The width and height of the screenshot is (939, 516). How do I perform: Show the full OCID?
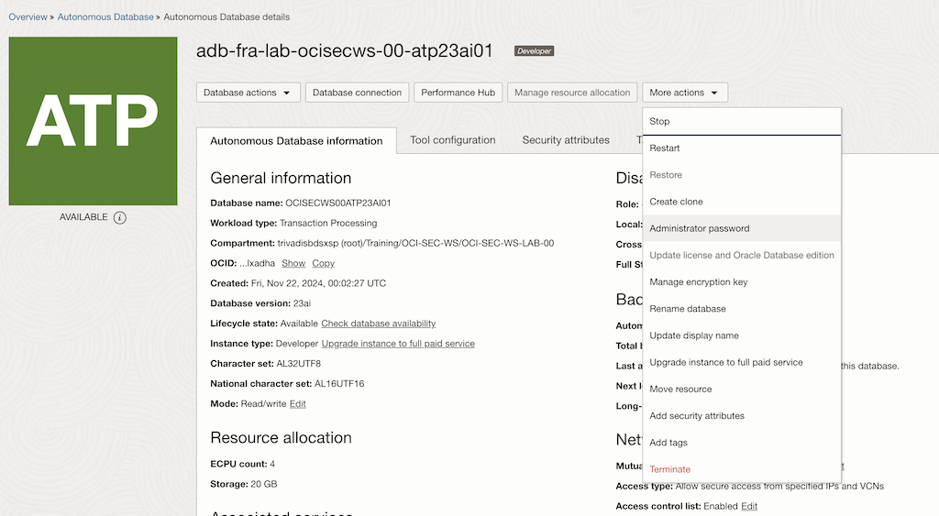point(293,263)
